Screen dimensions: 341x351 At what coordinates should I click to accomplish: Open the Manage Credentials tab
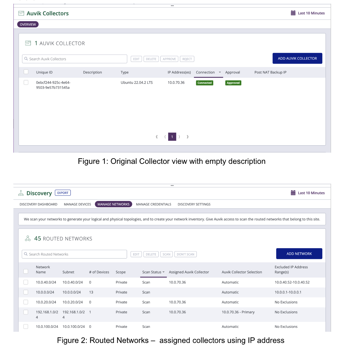tap(154, 204)
